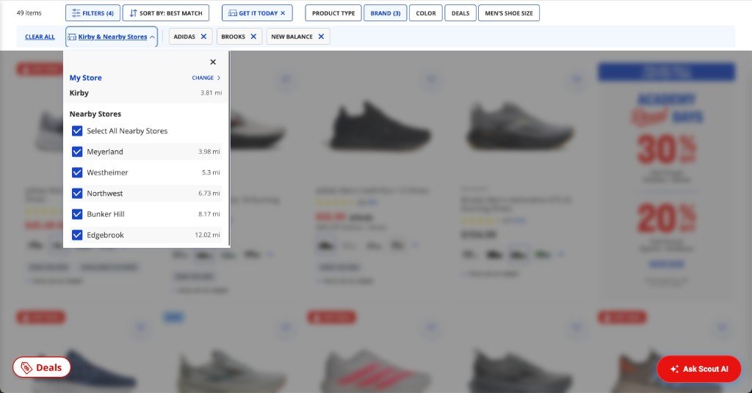Open the Product Type filter
The width and height of the screenshot is (752, 393).
coord(333,13)
